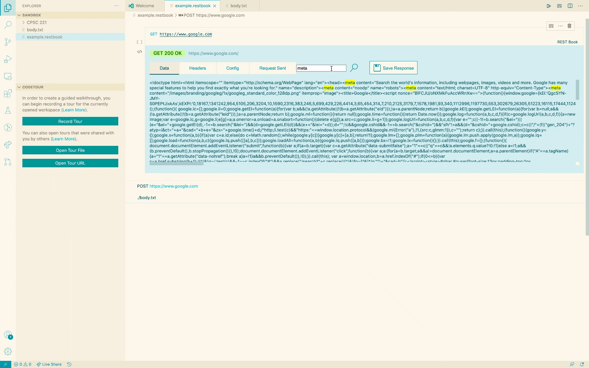Click example.restbook in the breadcrumb
Screen dimensions: 589x368
155,15
